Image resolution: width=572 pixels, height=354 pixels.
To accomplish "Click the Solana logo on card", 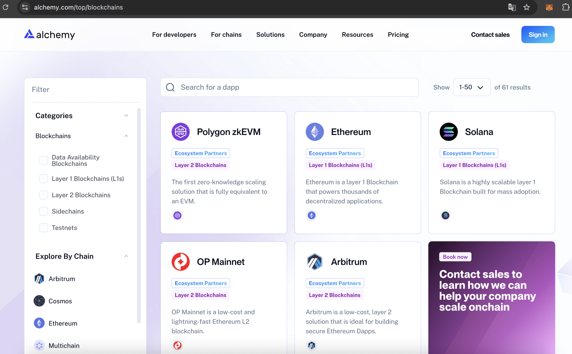I will pyautogui.click(x=448, y=132).
